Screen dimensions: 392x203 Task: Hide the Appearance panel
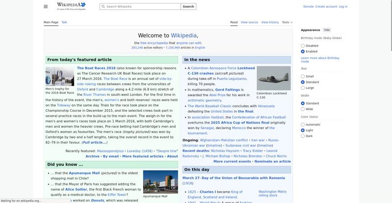[327, 30]
